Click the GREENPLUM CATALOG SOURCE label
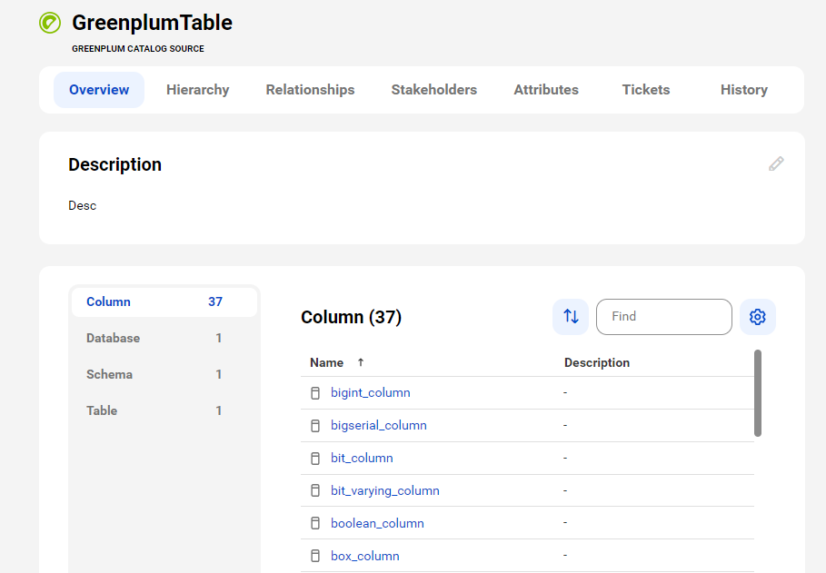The height and width of the screenshot is (573, 826). [138, 48]
